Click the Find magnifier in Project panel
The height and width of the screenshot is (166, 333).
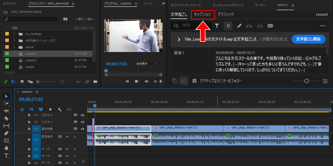(x=87, y=82)
